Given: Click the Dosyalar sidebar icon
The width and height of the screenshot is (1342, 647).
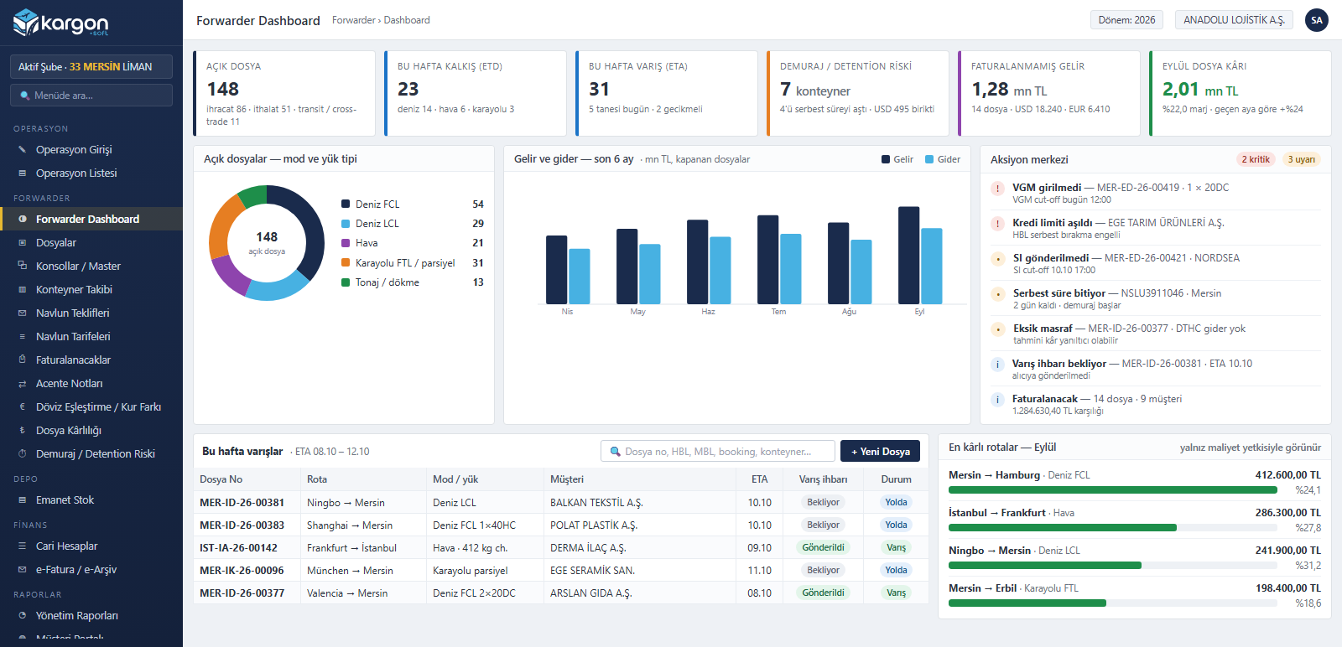Looking at the screenshot, I should pyautogui.click(x=23, y=243).
